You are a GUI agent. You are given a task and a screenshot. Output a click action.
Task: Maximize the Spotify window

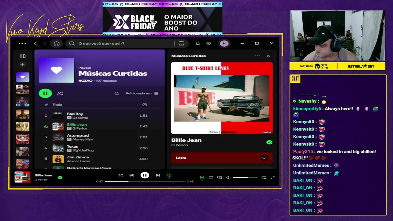click(x=257, y=43)
